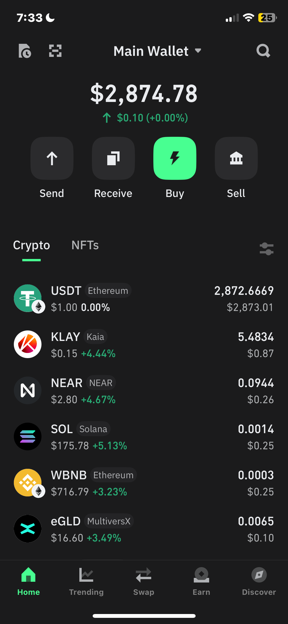Tap the Receive copy-squares button
288x624 pixels.
113,158
